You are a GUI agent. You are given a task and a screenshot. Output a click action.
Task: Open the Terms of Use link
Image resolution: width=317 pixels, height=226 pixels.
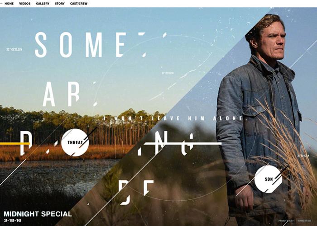tap(304, 221)
